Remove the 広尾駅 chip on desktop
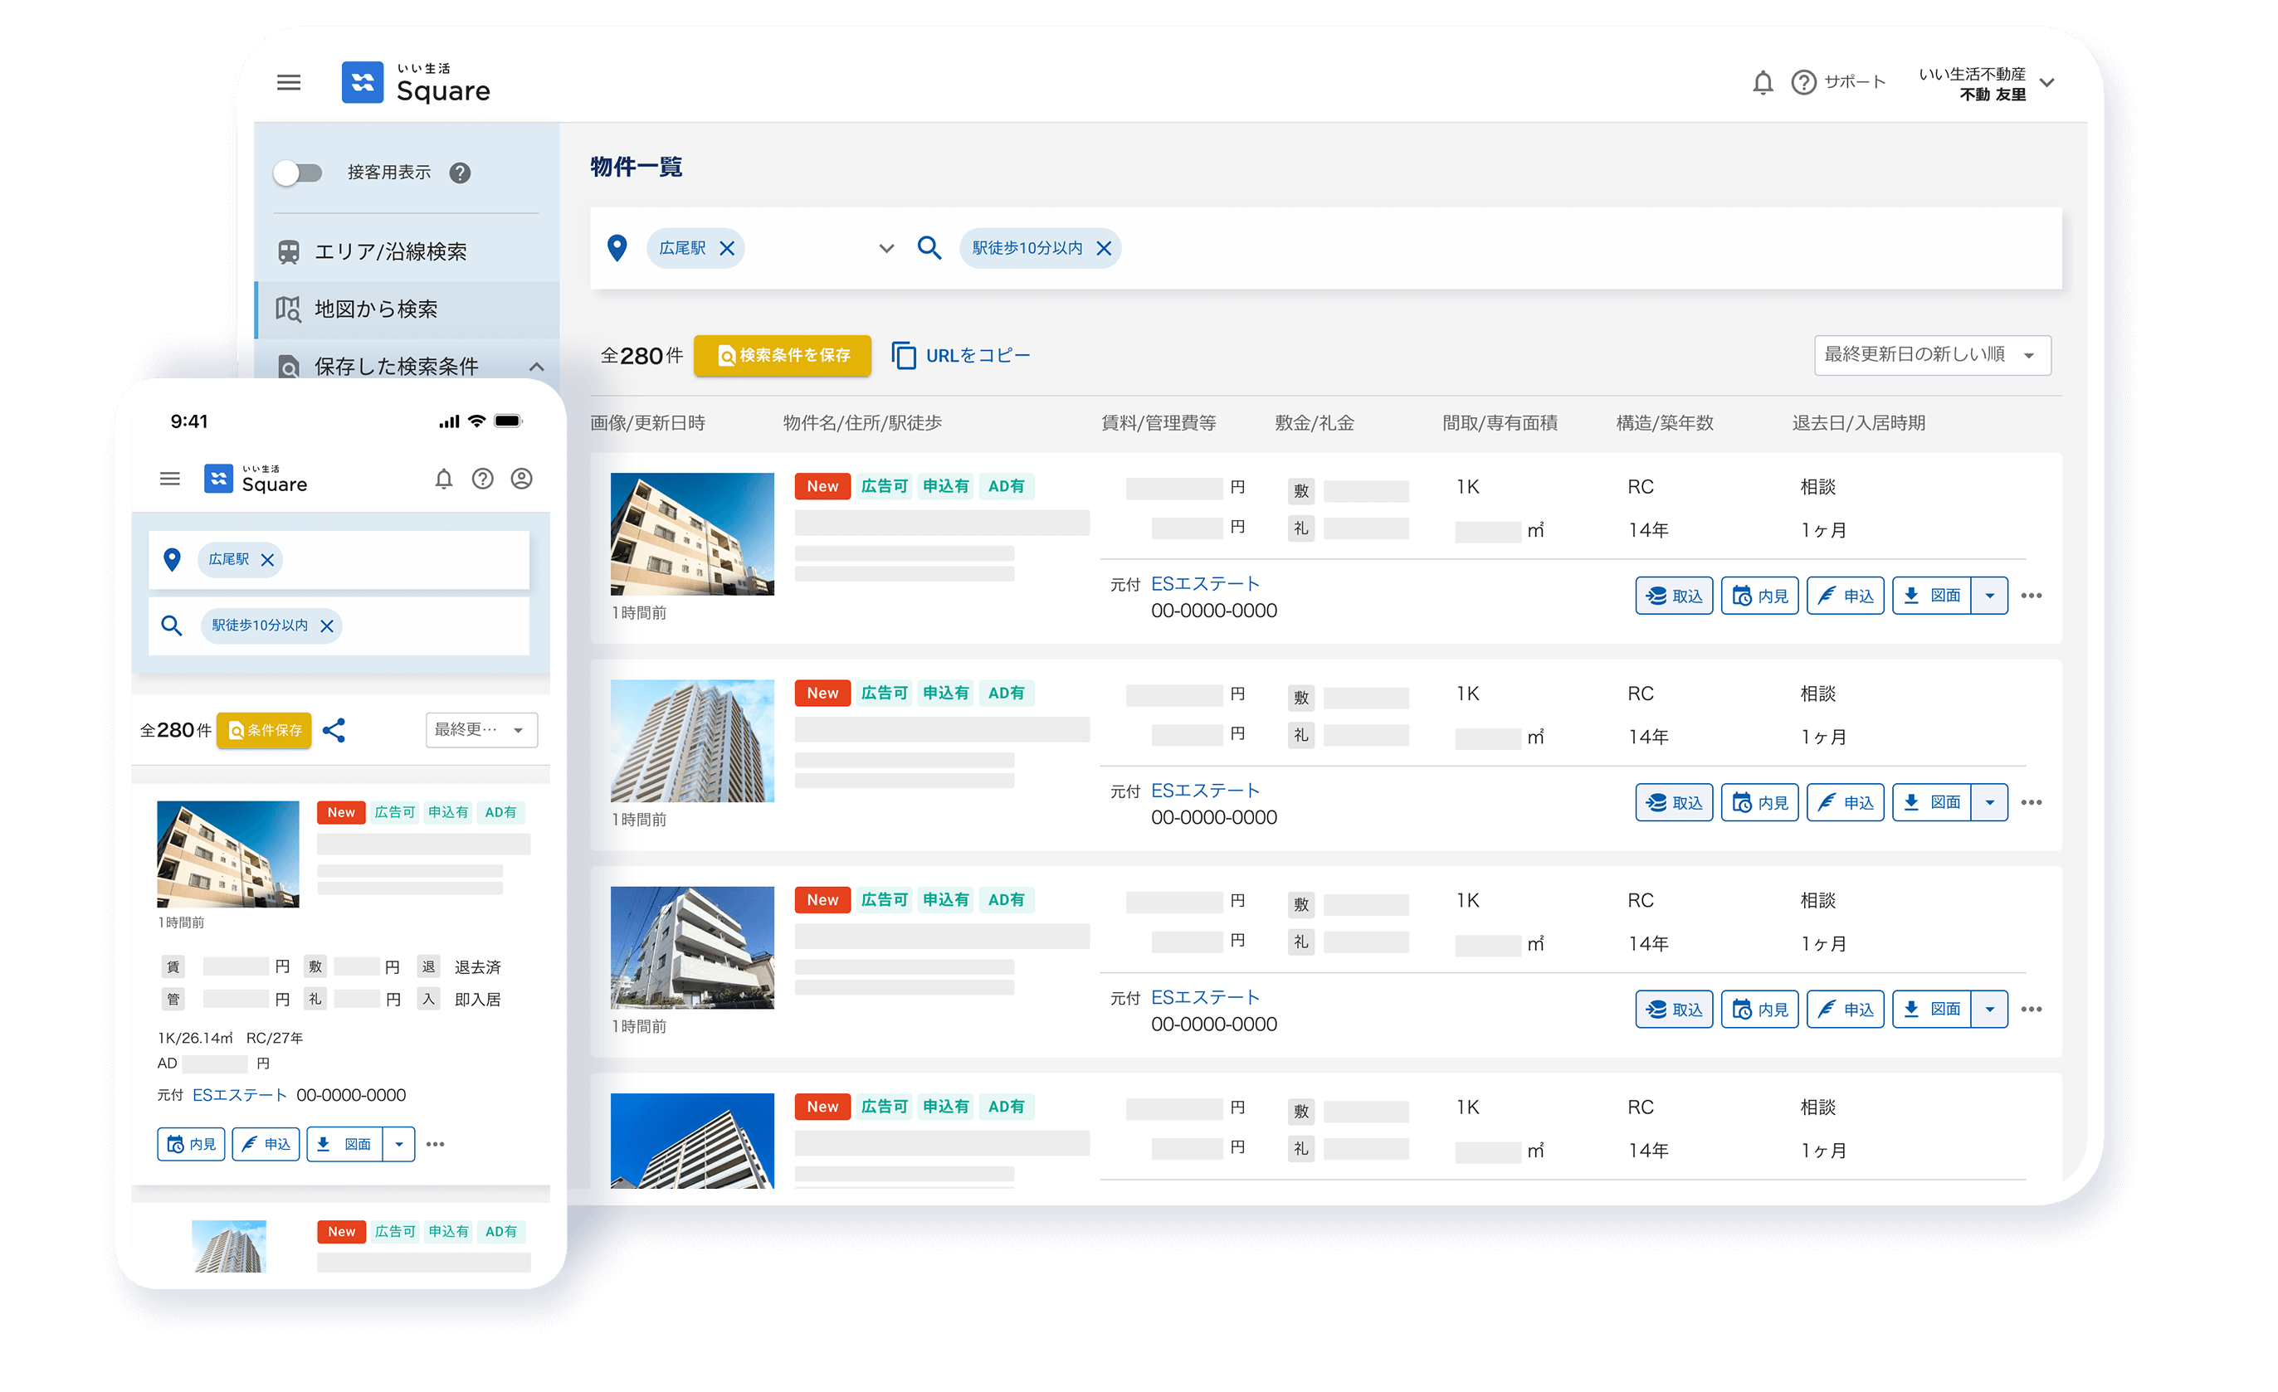The width and height of the screenshot is (2278, 1392). click(727, 249)
